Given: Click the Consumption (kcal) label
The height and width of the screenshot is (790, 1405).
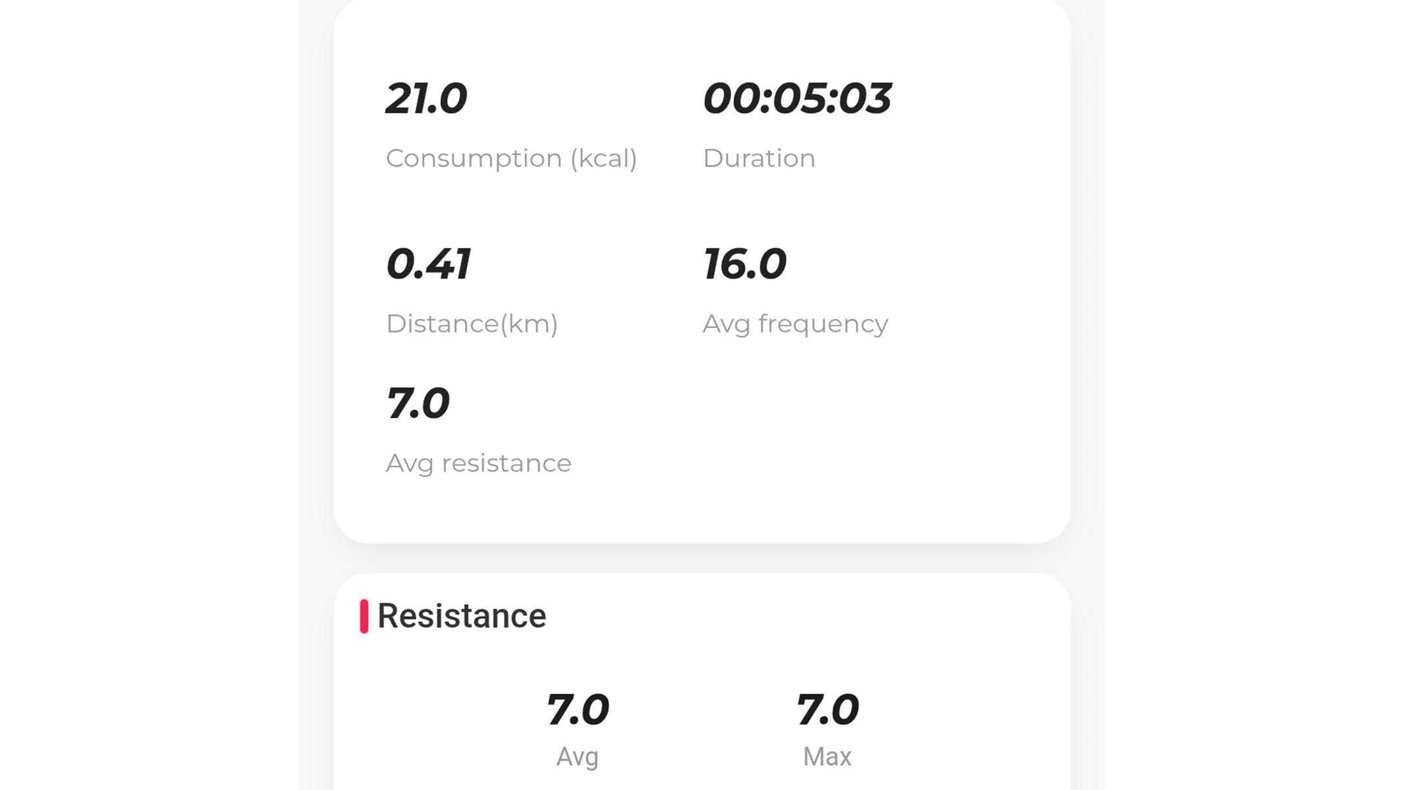Looking at the screenshot, I should [x=512, y=158].
